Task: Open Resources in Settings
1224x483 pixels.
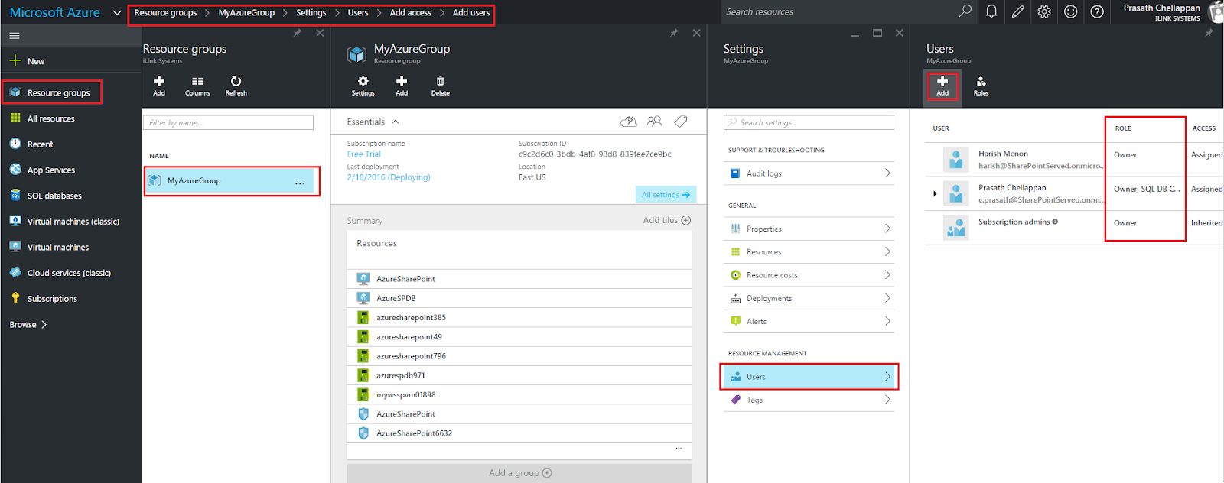Action: (809, 251)
